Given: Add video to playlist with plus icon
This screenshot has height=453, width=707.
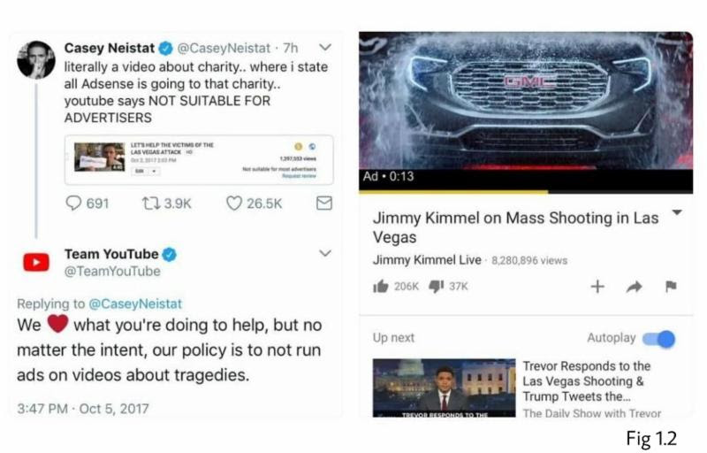Looking at the screenshot, I should (597, 287).
